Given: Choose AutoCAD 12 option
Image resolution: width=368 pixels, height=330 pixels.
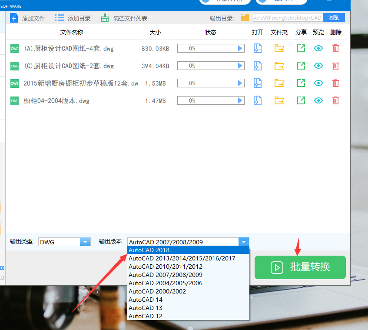Looking at the screenshot, I should tap(188, 316).
